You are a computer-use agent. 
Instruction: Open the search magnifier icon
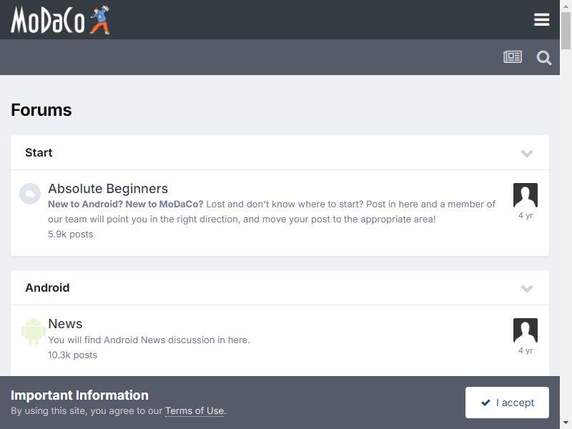tap(543, 58)
